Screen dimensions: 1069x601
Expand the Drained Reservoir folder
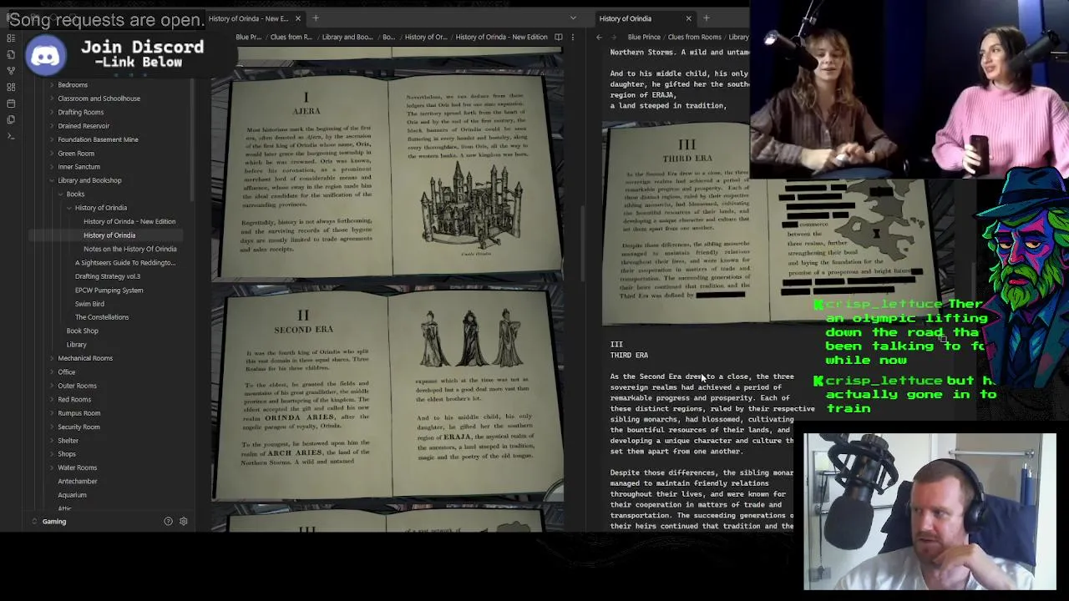coord(52,126)
